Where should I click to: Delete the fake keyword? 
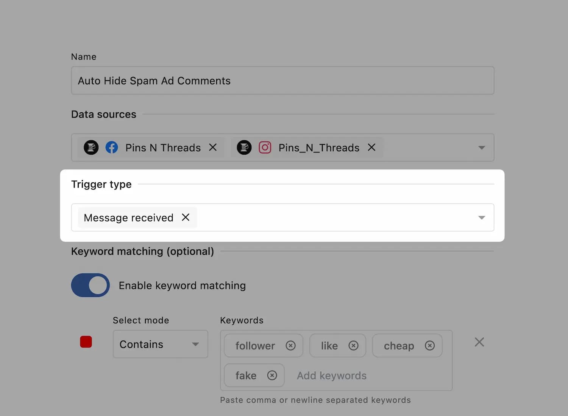(x=272, y=376)
